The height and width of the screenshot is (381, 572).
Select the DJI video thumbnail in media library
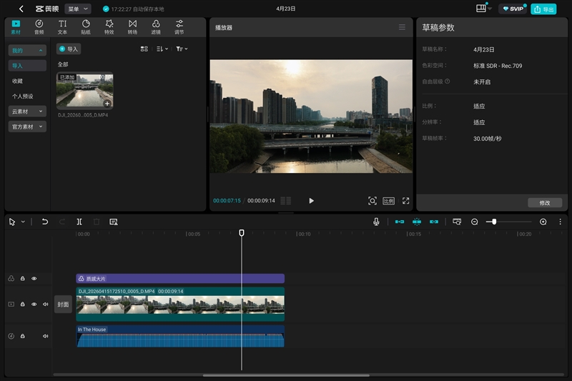pos(85,91)
